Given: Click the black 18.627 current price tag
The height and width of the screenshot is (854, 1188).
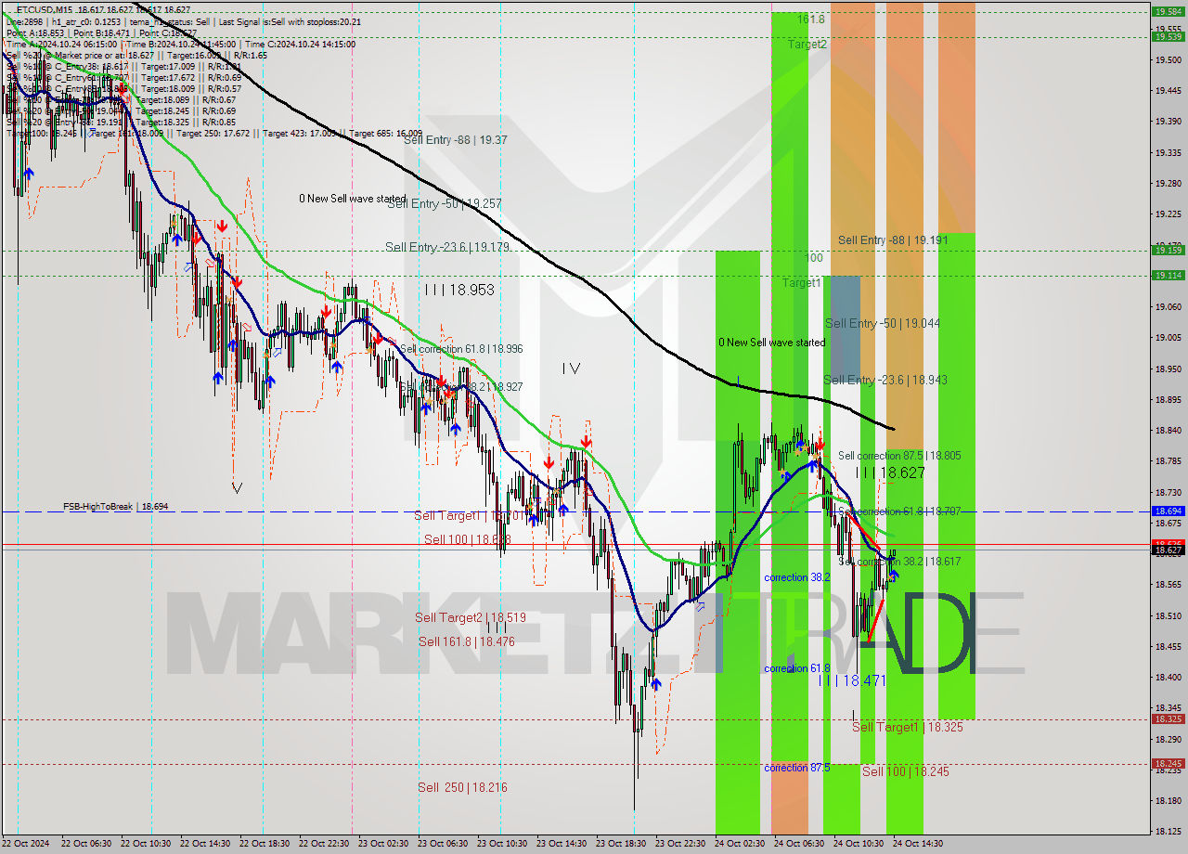Looking at the screenshot, I should click(x=1168, y=550).
